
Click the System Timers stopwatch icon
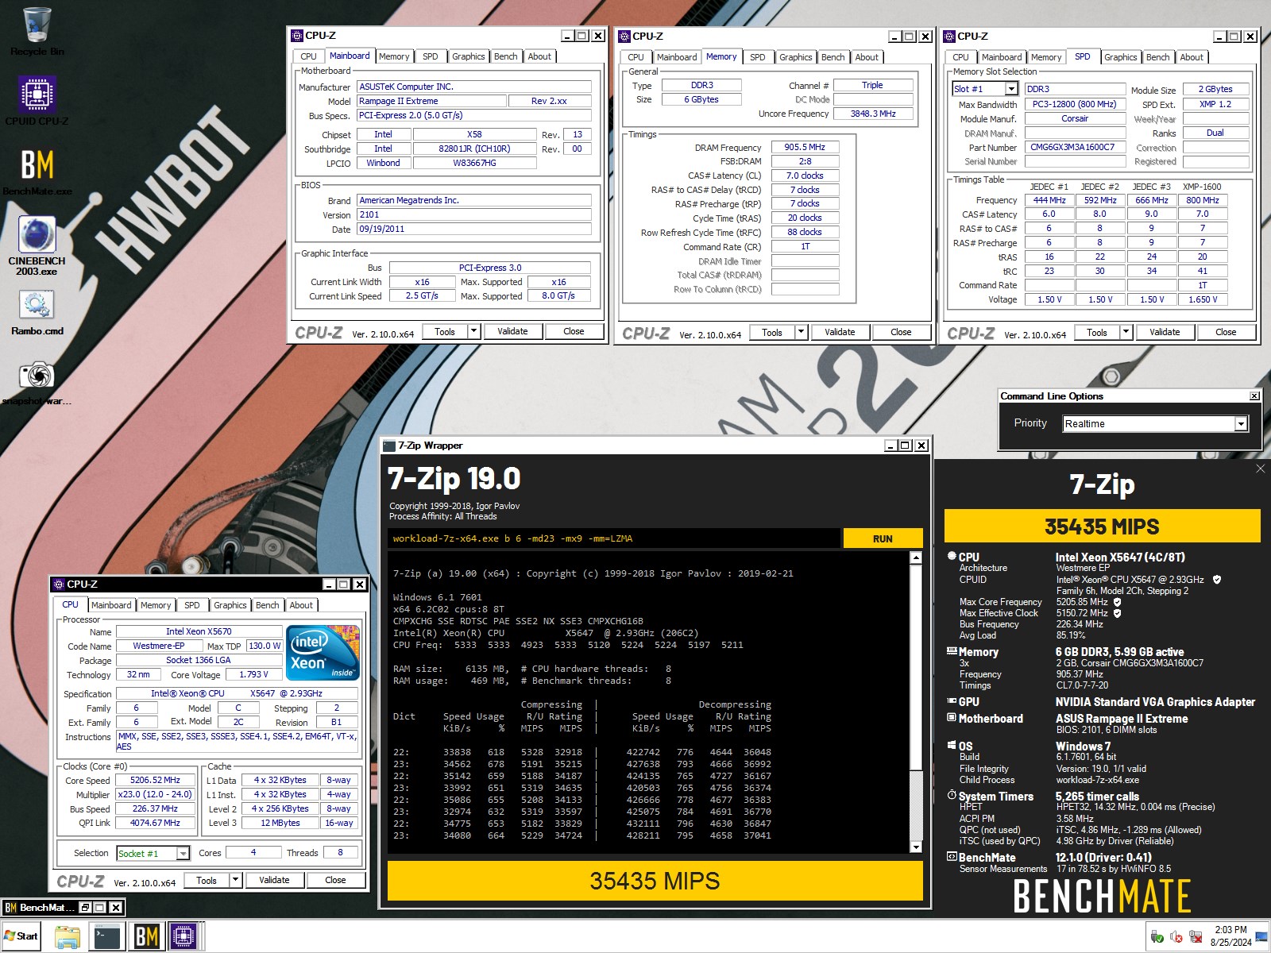click(x=952, y=795)
